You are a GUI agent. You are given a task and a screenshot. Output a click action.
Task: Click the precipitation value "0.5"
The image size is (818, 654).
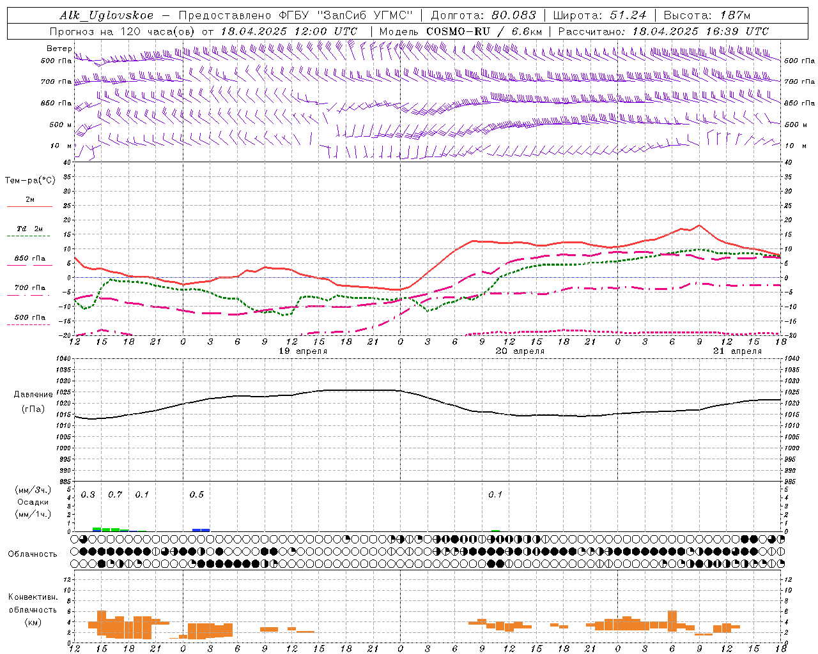(197, 495)
